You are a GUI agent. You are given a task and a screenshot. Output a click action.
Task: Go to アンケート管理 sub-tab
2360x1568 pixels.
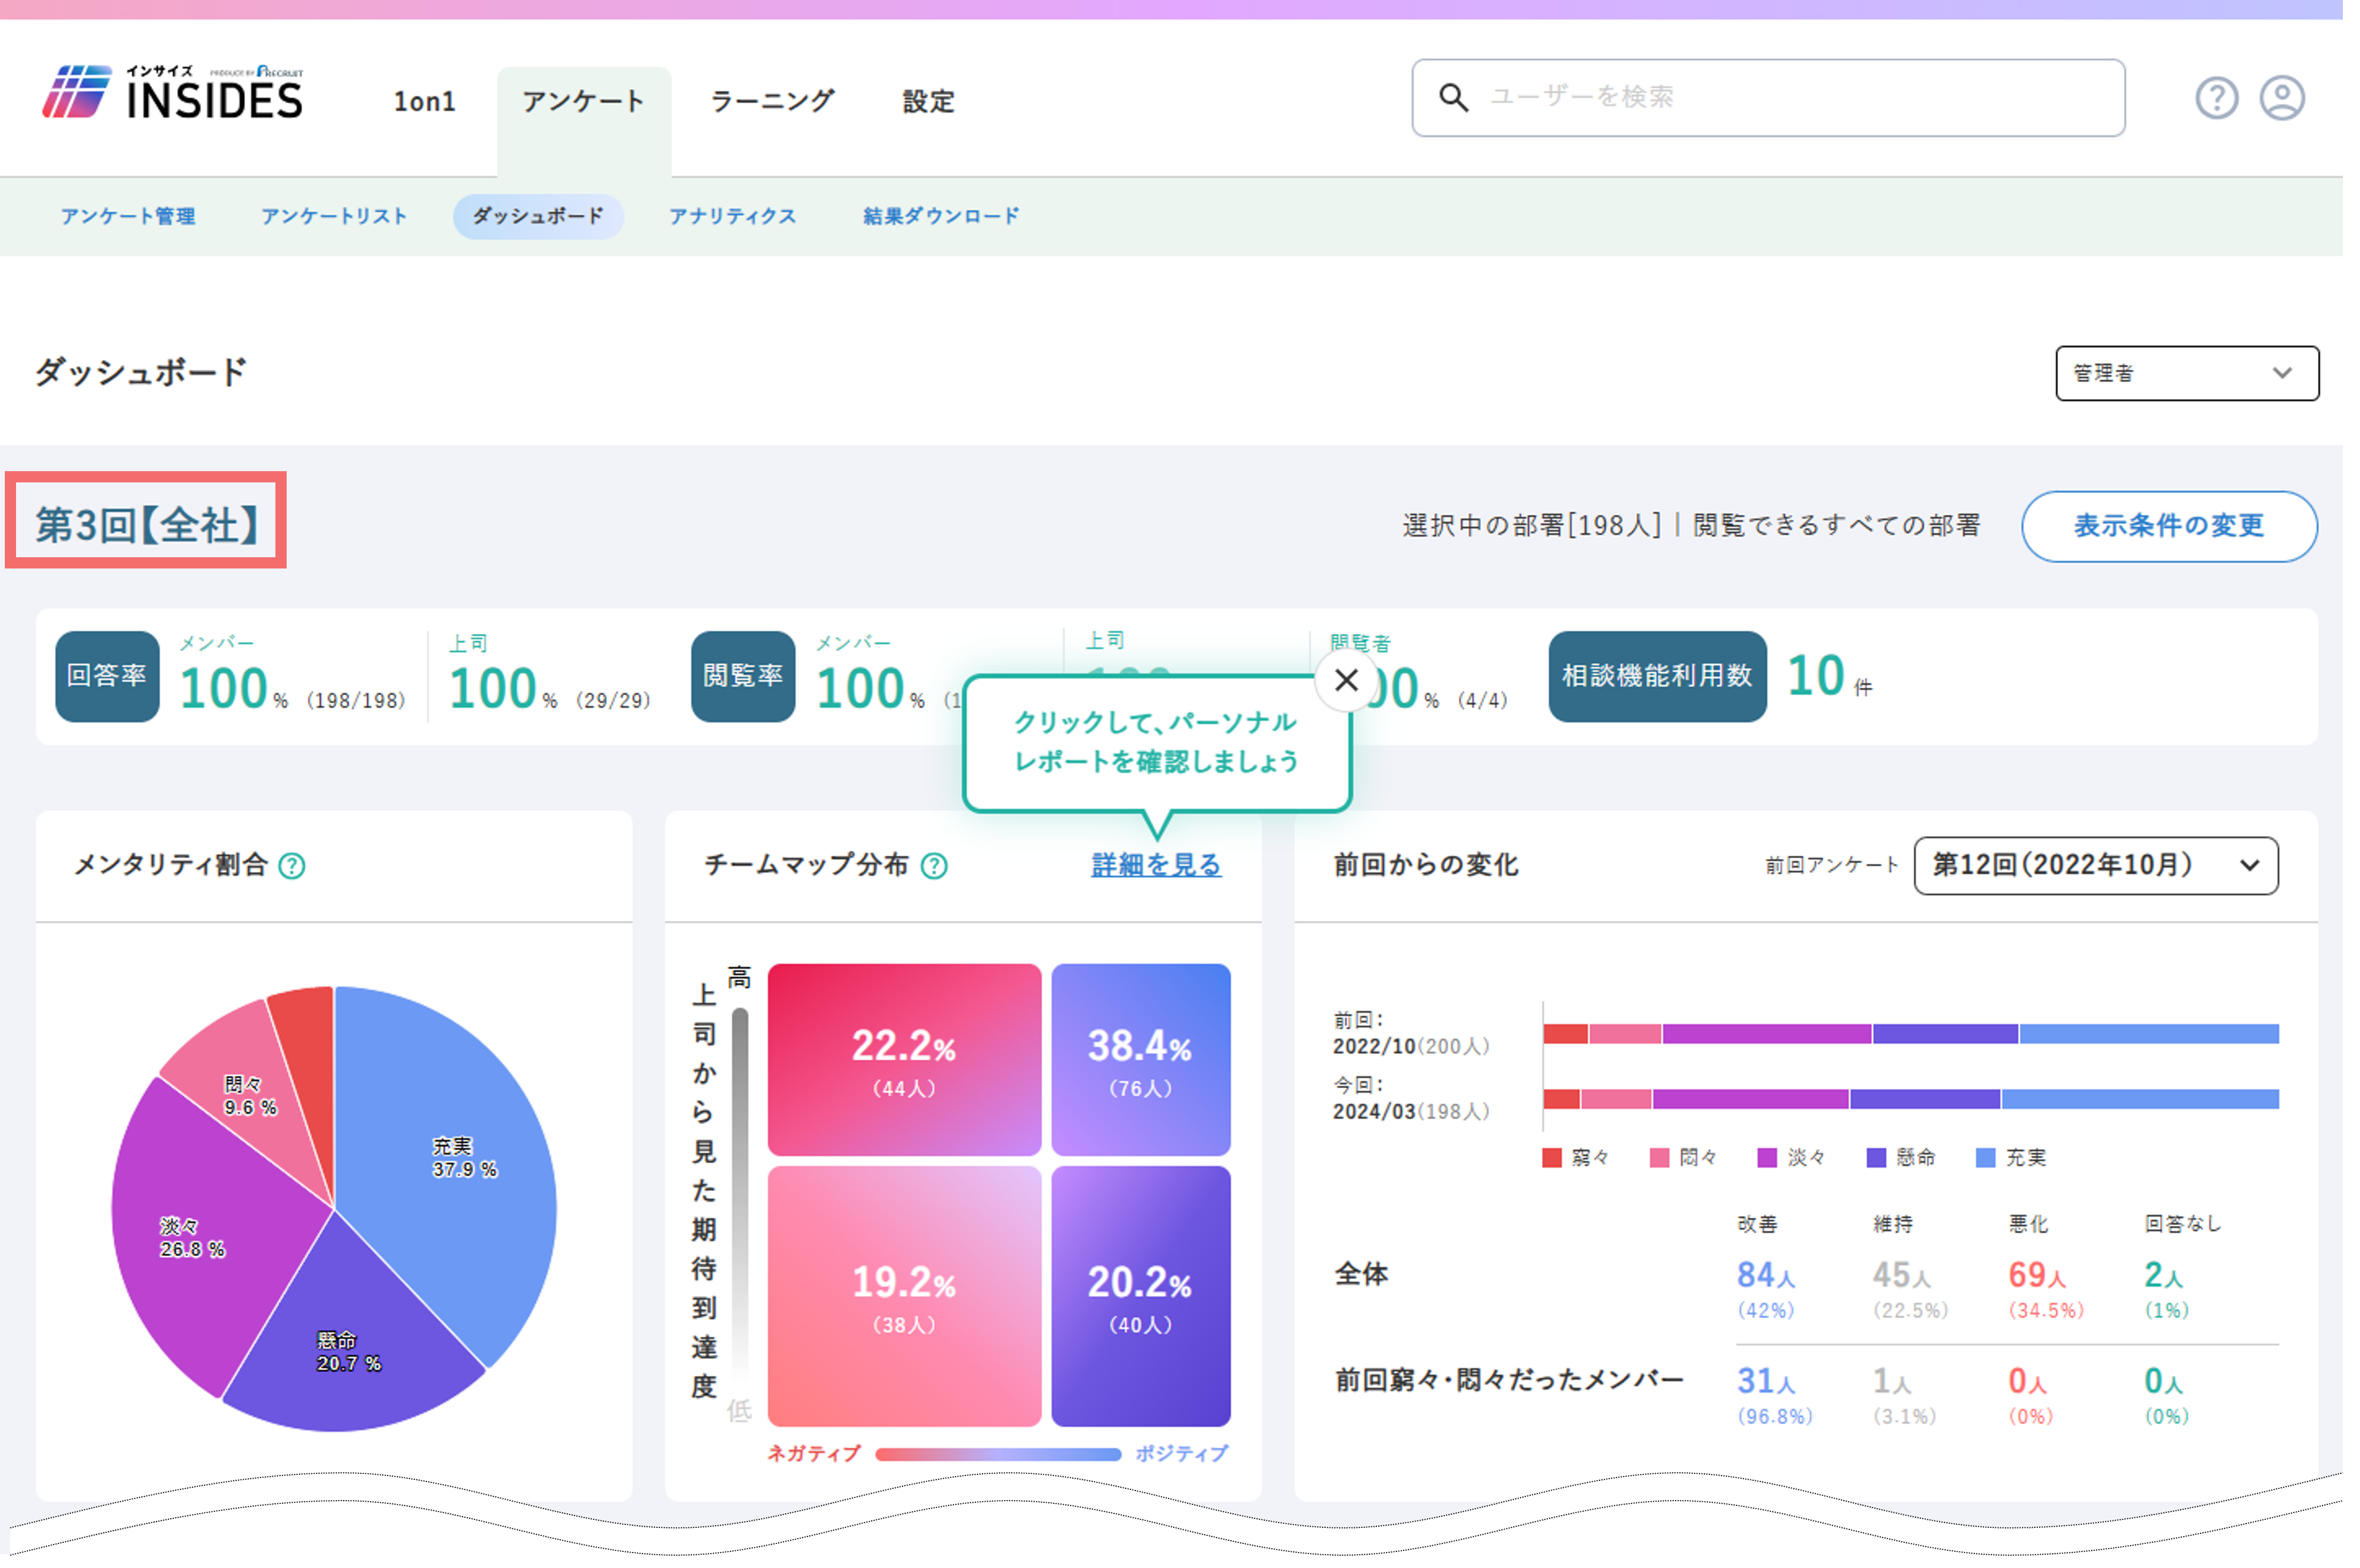[x=128, y=216]
